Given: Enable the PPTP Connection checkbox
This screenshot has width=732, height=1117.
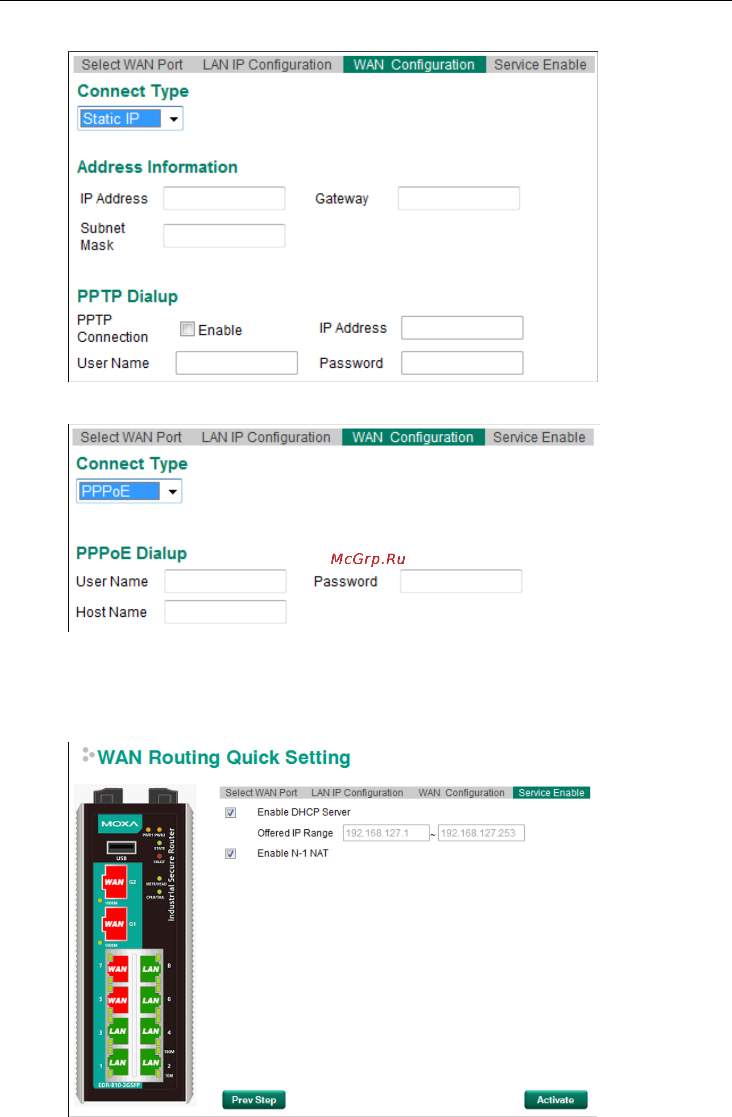Looking at the screenshot, I should click(187, 329).
